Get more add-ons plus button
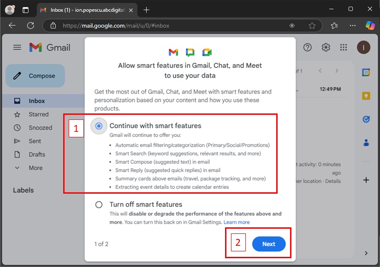 (x=366, y=180)
